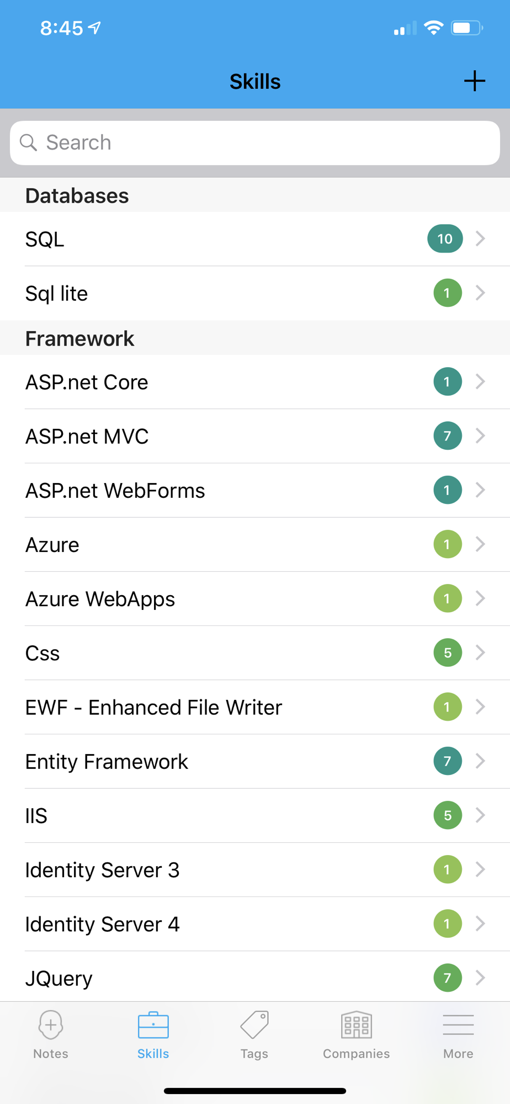Image resolution: width=510 pixels, height=1104 pixels.
Task: Expand the ASP.net MVC chevron
Action: pyautogui.click(x=480, y=436)
